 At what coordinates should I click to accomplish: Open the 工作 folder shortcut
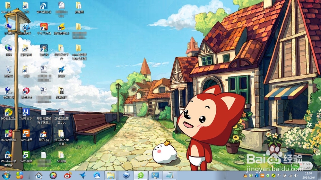[26, 8]
